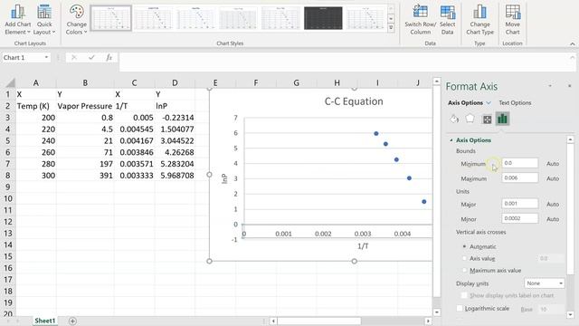Screen dimensions: 579x326
Task: Select Effects pentagon icon in Format Axis
Action: click(x=470, y=119)
